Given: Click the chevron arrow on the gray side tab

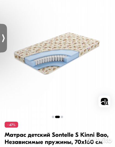Looking at the screenshot, I should tap(4, 38).
